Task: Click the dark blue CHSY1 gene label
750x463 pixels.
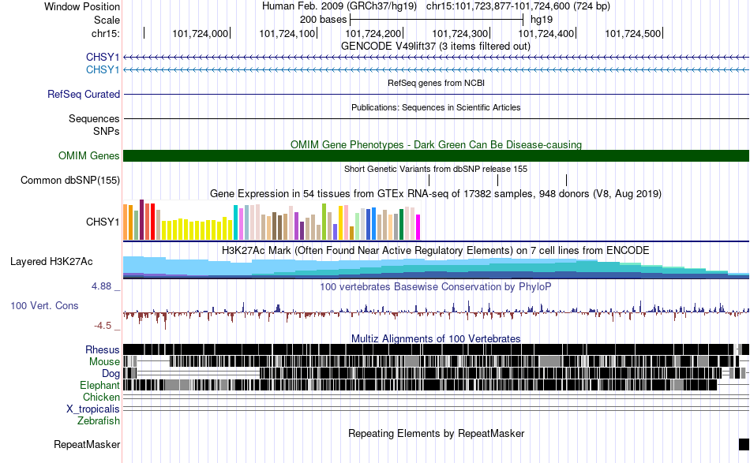Action: click(x=103, y=57)
